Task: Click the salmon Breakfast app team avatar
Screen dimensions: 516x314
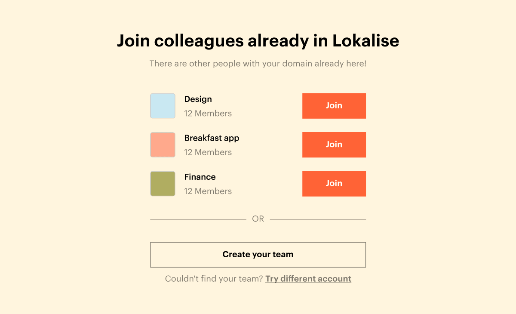Action: click(x=163, y=145)
